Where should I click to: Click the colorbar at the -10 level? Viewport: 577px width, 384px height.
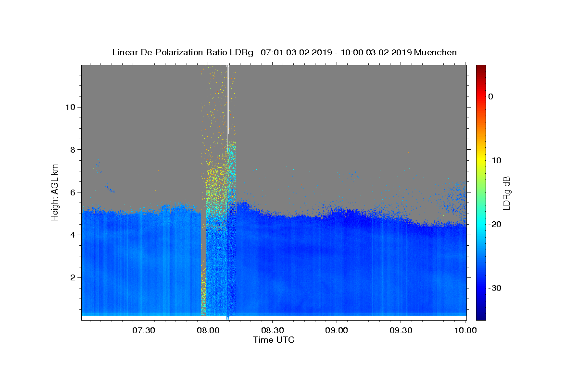[481, 160]
